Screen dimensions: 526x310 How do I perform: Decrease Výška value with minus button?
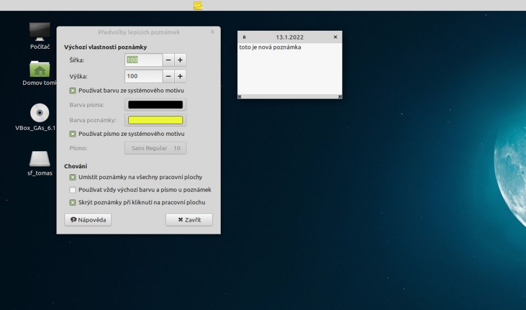coord(168,76)
